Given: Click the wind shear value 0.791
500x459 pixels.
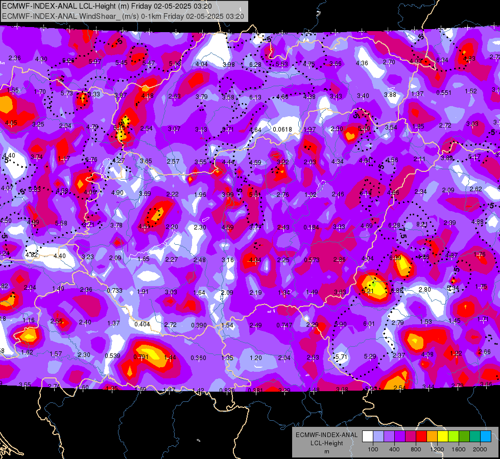Looking at the screenshot, I should point(141,357).
